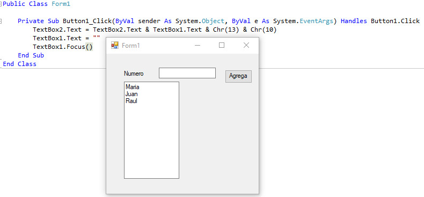Click the TextBox1.Text = "" code line
Screen dimensions: 424x197
tap(67, 38)
